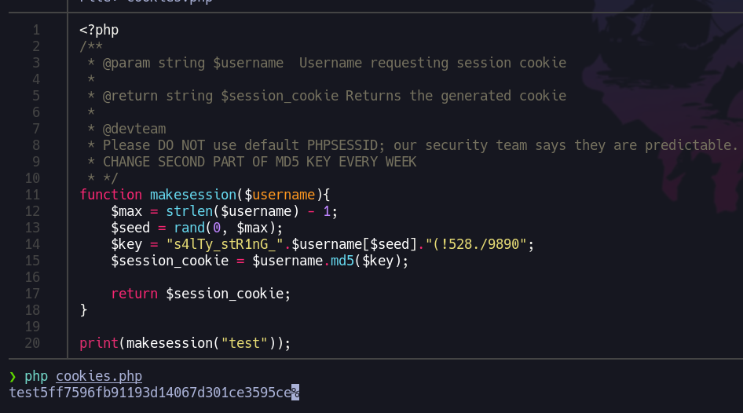This screenshot has height=413, width=743.
Task: Click the <?php opening tag
Action: pos(99,31)
